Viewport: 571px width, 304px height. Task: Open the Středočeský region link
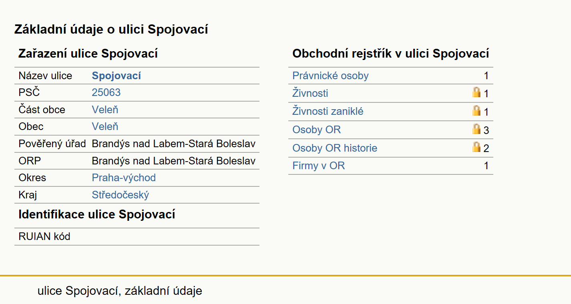point(121,195)
